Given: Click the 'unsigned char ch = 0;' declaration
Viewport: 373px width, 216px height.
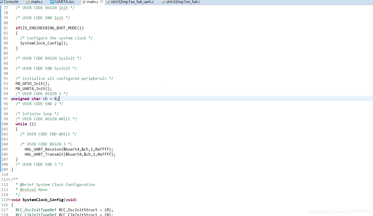Looking at the screenshot, I should pos(35,99).
